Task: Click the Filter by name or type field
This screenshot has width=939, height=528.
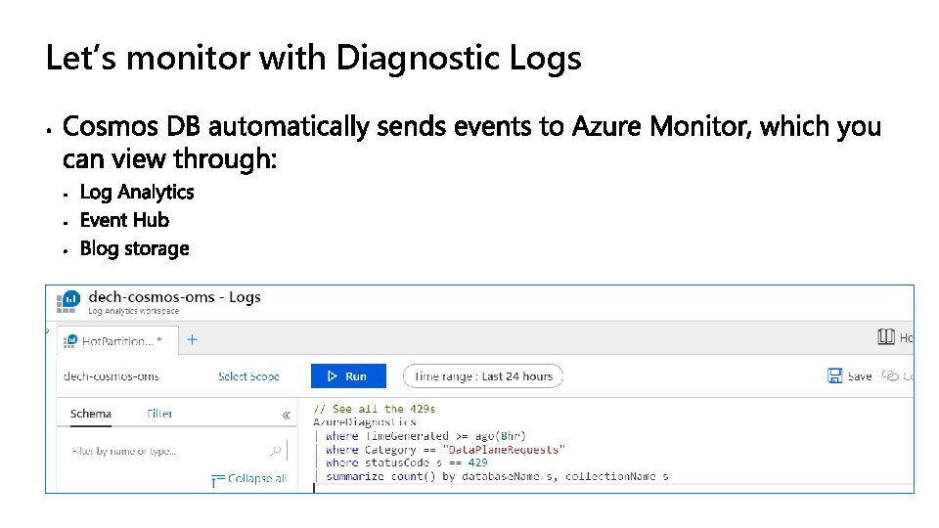Action: pyautogui.click(x=172, y=451)
